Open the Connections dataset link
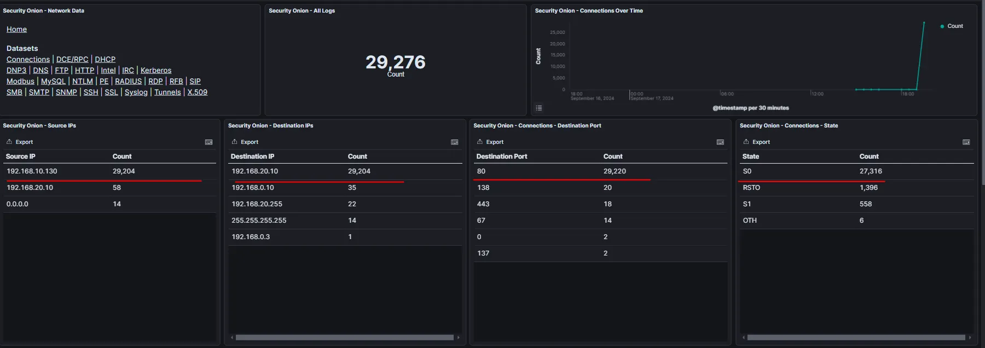This screenshot has height=348, width=985. 28,60
